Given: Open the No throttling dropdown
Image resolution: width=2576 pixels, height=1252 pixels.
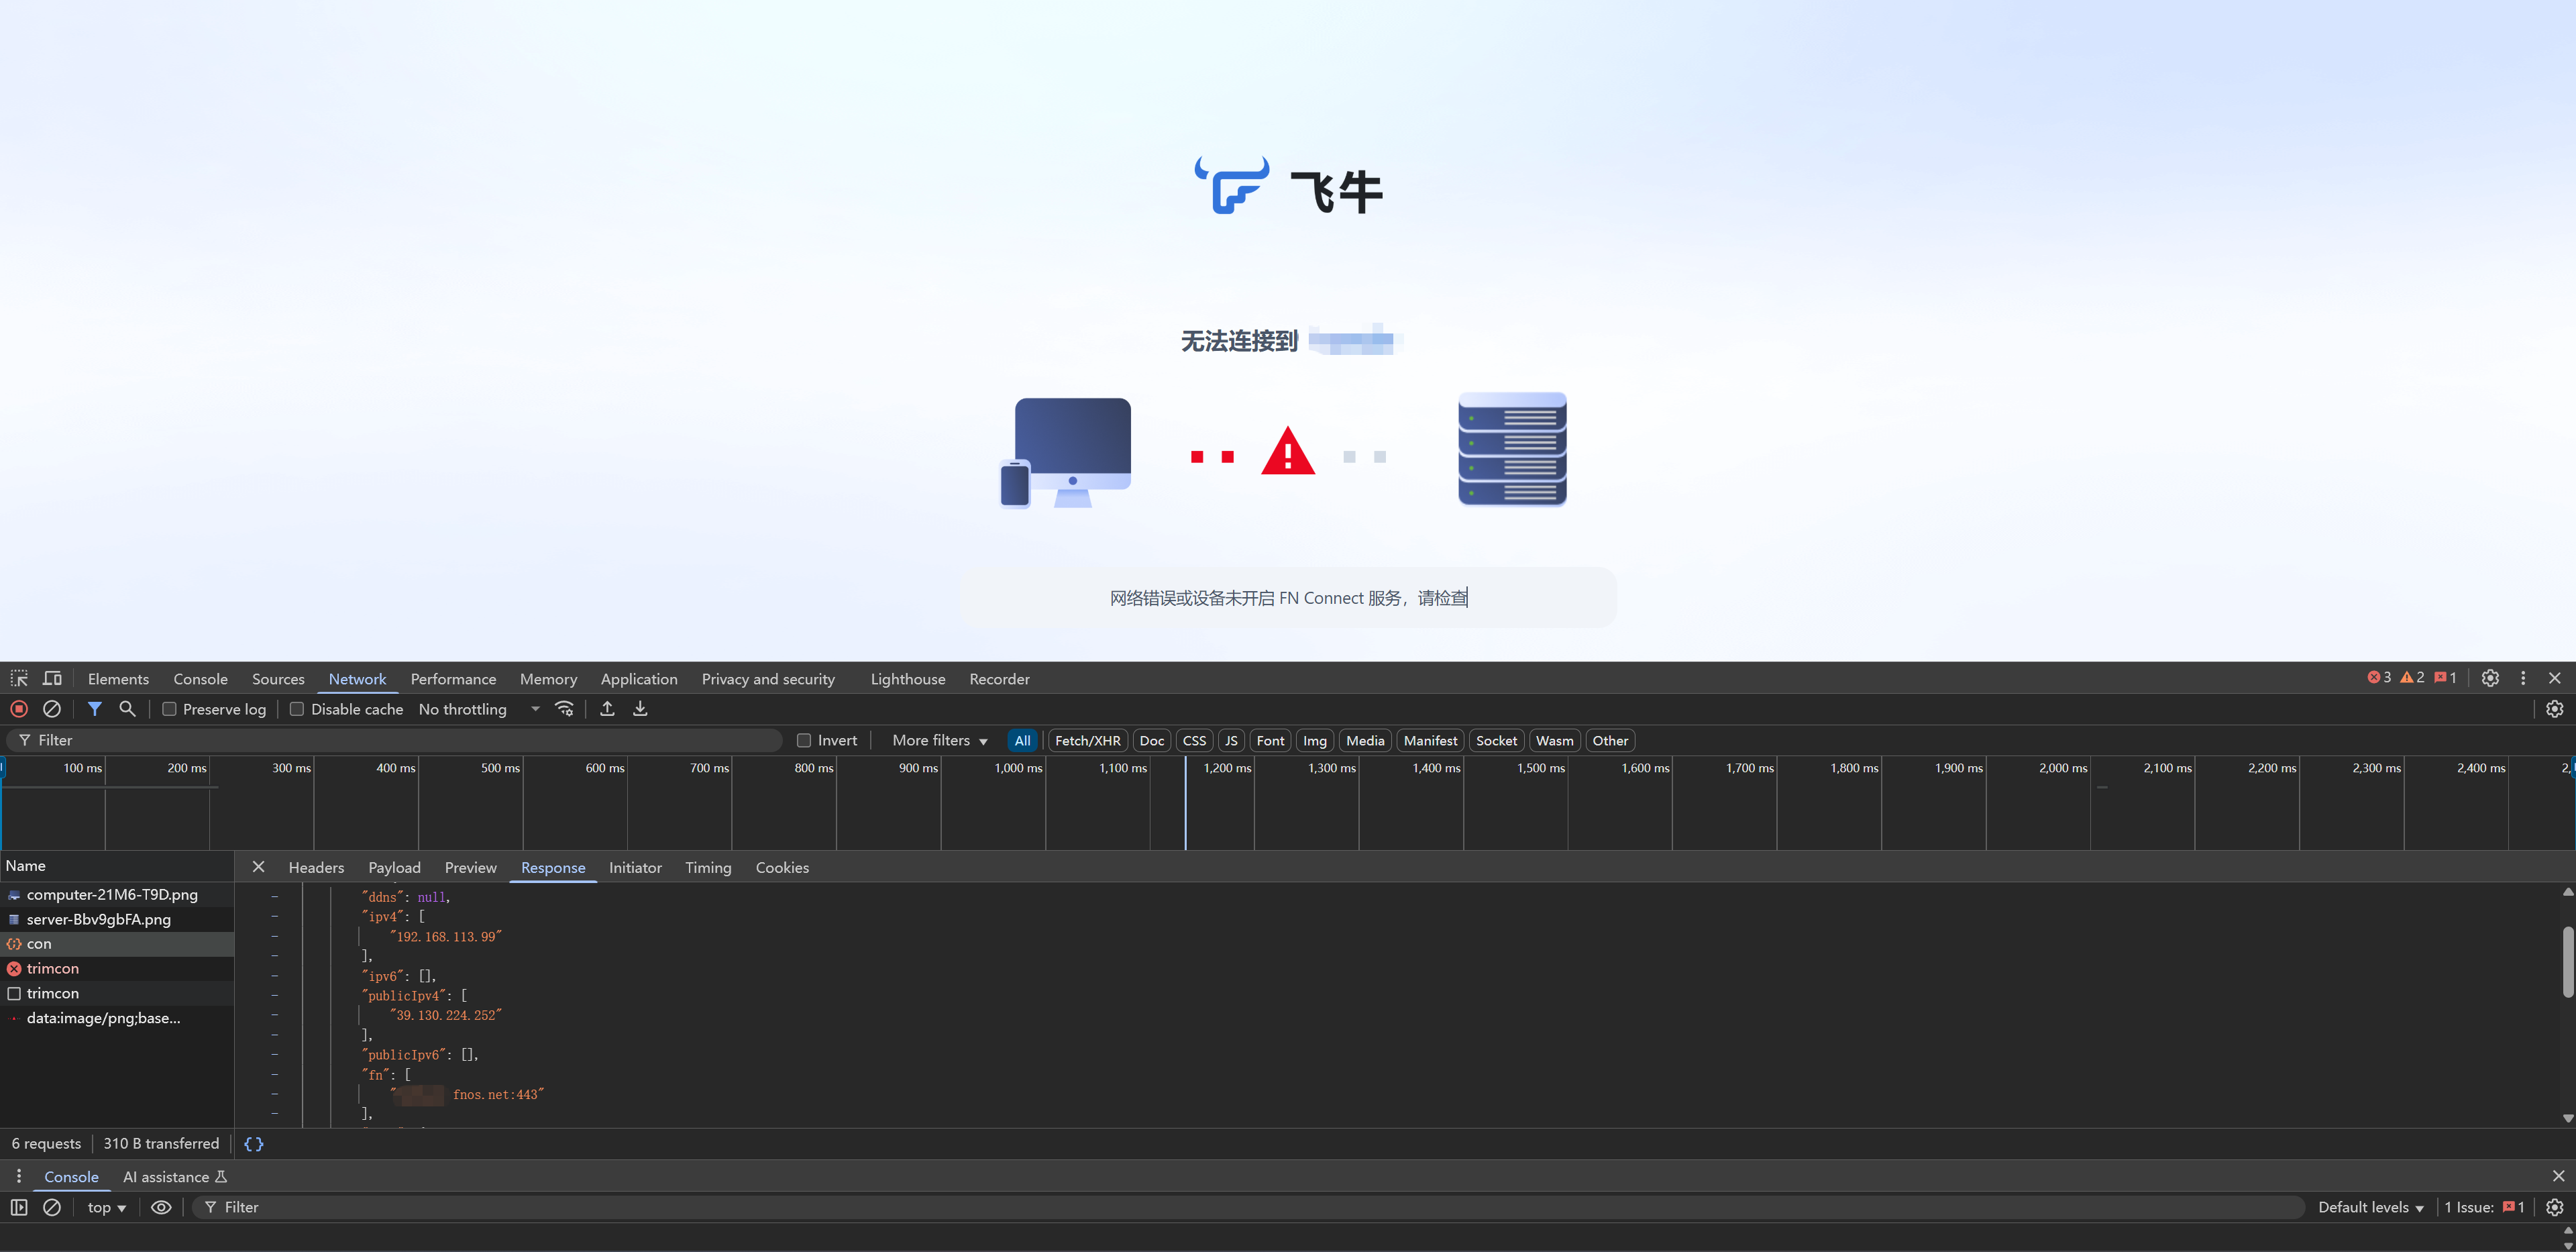Looking at the screenshot, I should [478, 709].
